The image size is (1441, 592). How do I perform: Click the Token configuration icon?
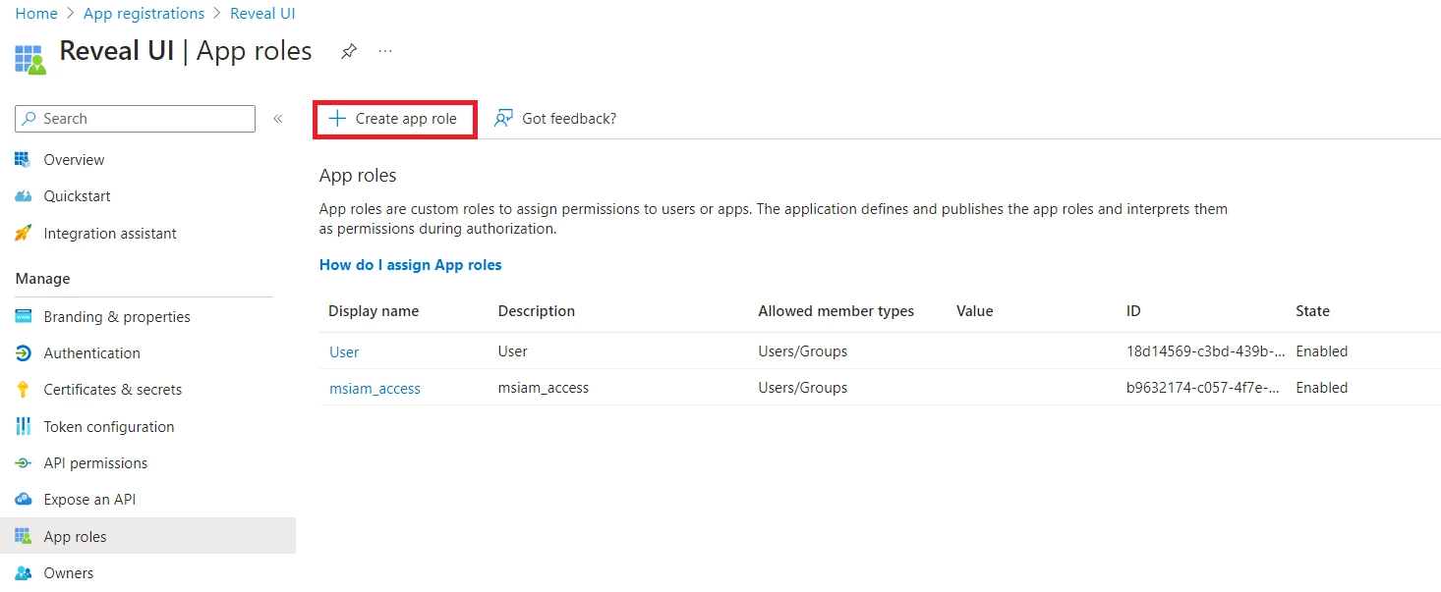click(x=24, y=427)
